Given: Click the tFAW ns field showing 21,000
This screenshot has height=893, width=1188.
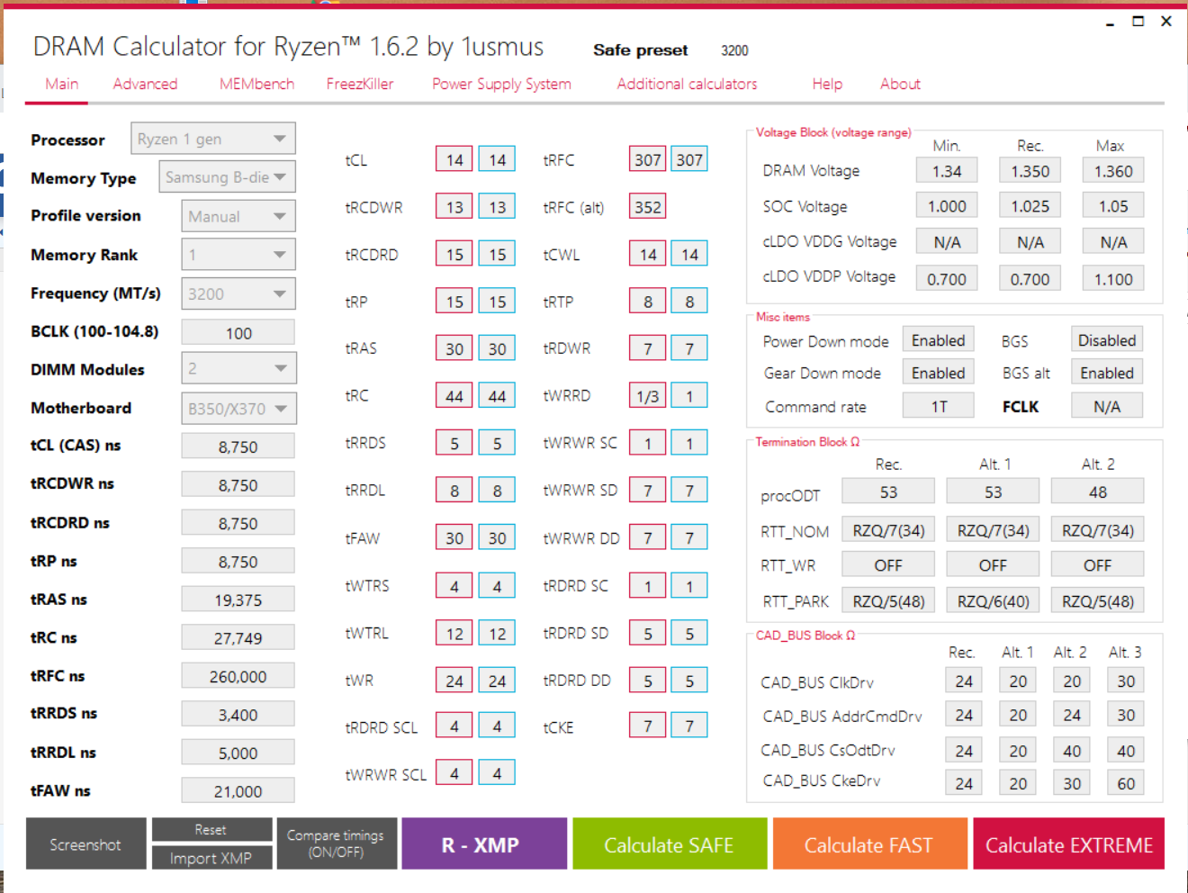Looking at the screenshot, I should click(238, 790).
